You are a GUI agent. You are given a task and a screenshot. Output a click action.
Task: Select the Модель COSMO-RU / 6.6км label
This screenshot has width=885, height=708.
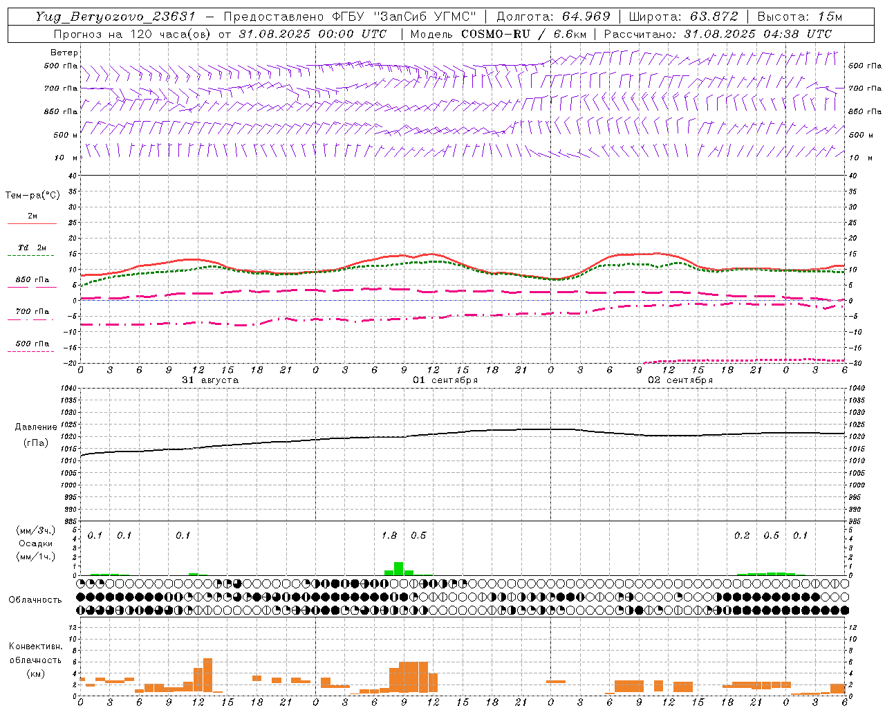pos(498,34)
